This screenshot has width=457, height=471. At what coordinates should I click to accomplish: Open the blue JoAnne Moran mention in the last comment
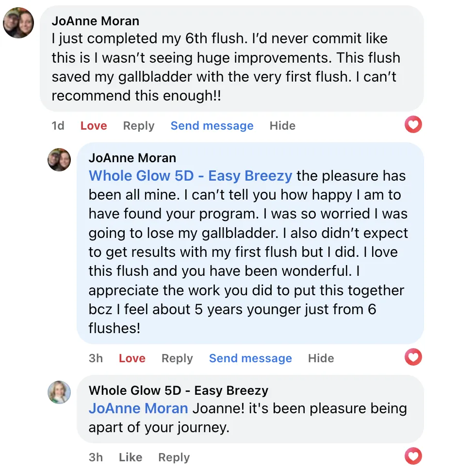point(138,408)
